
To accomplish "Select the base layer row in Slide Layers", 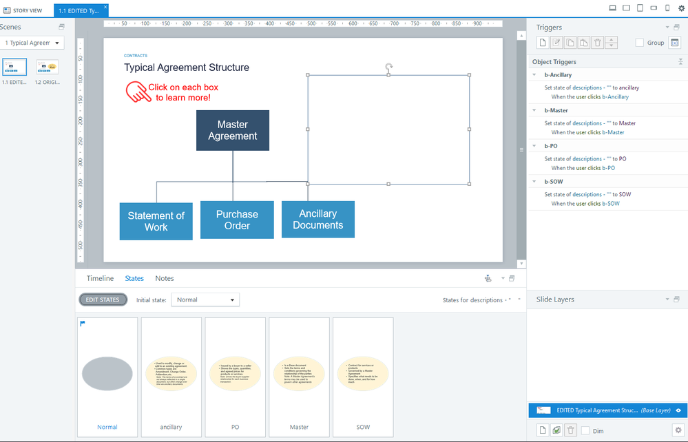I will (607, 410).
